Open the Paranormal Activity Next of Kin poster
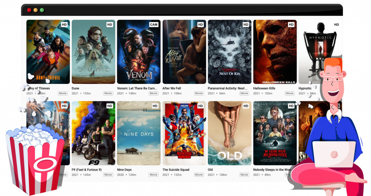371x196 pixels. coord(229,52)
